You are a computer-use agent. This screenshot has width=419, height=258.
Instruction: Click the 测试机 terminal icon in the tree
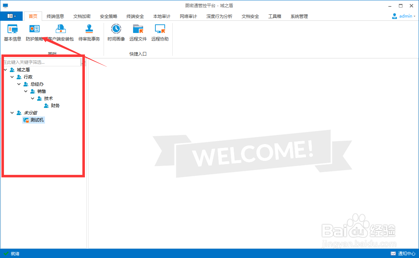click(33, 120)
